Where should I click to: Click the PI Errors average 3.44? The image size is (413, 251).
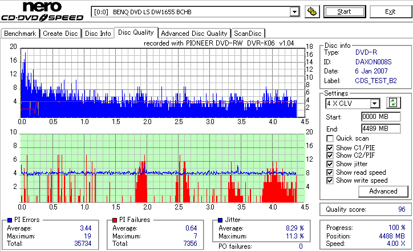pos(86,228)
